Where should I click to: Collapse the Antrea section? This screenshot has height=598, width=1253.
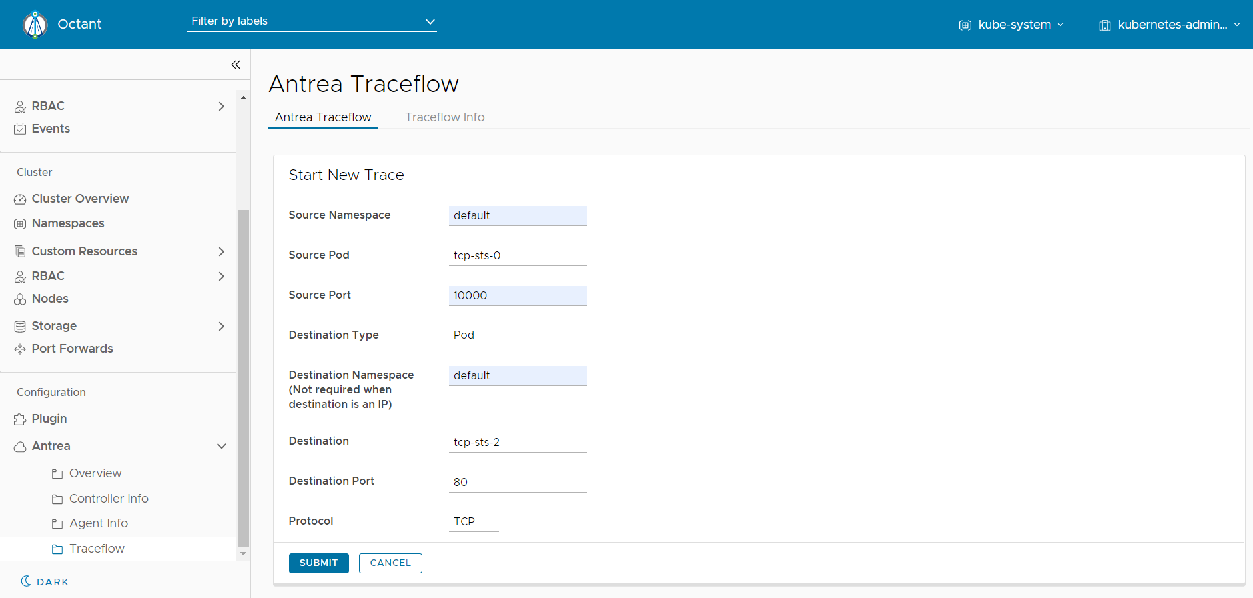click(x=222, y=446)
